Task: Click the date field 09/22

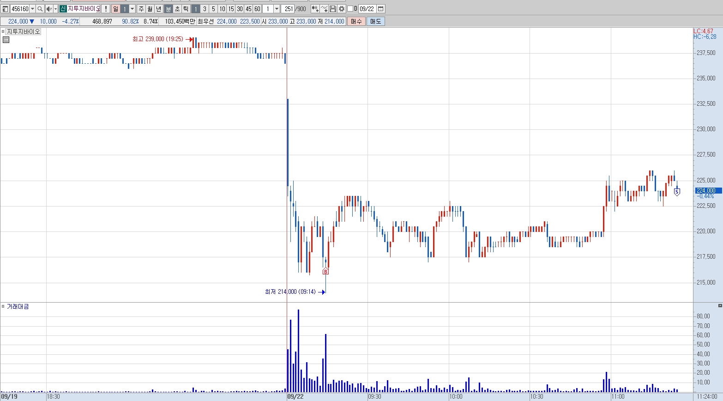Action: point(367,9)
